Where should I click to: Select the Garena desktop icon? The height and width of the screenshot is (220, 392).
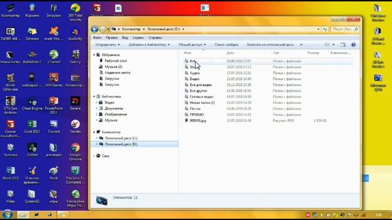click(75, 103)
